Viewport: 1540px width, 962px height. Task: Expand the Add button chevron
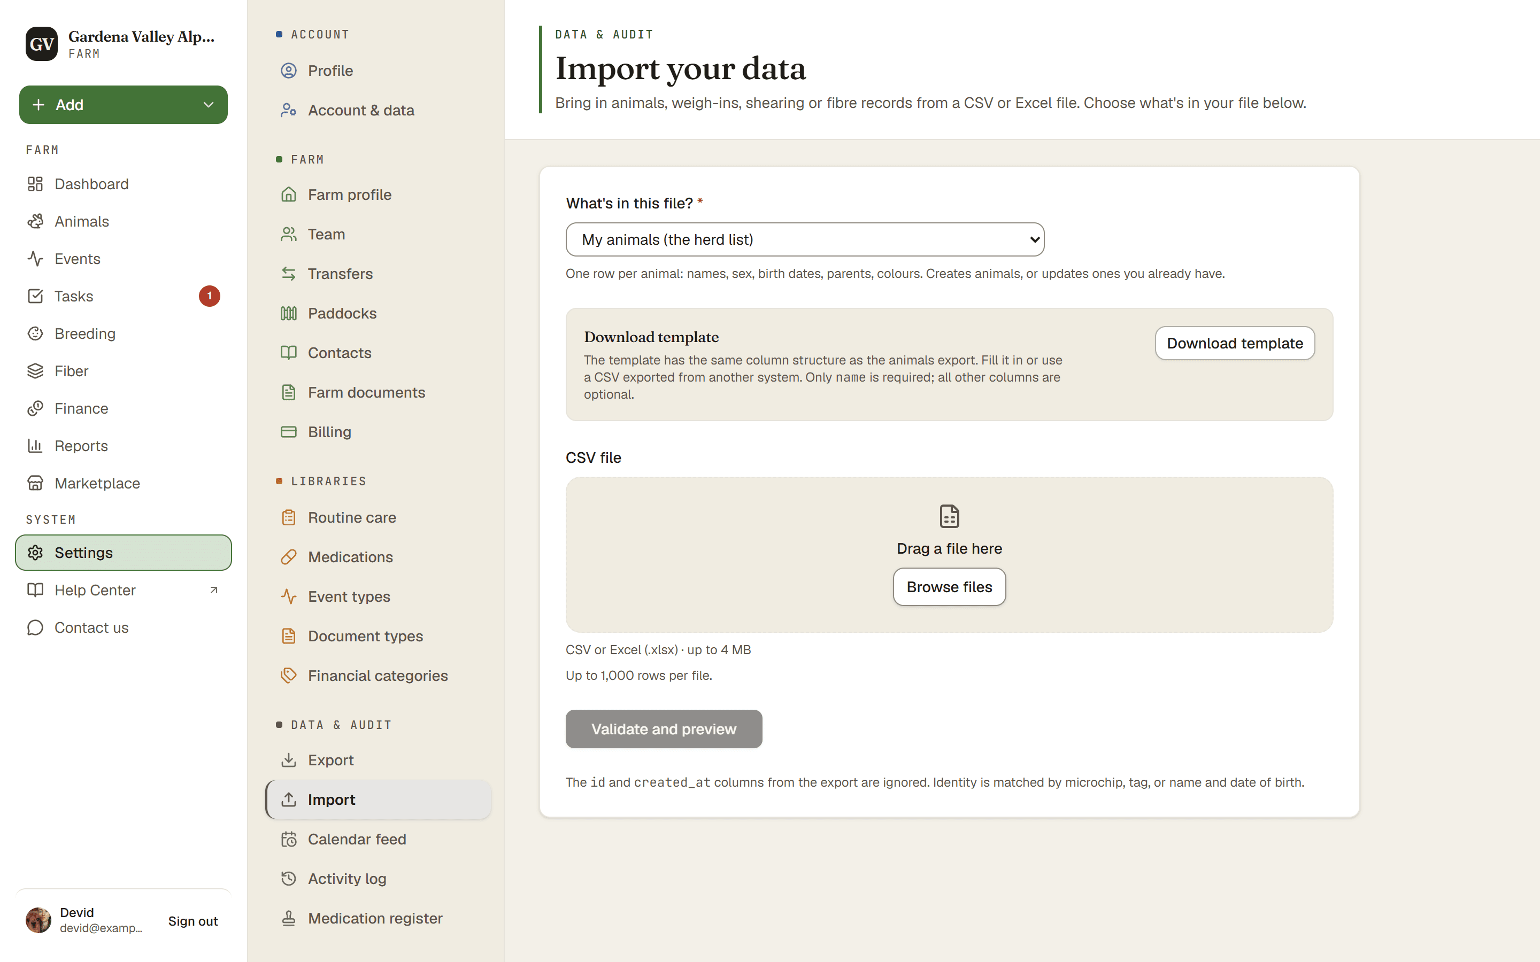tap(208, 105)
